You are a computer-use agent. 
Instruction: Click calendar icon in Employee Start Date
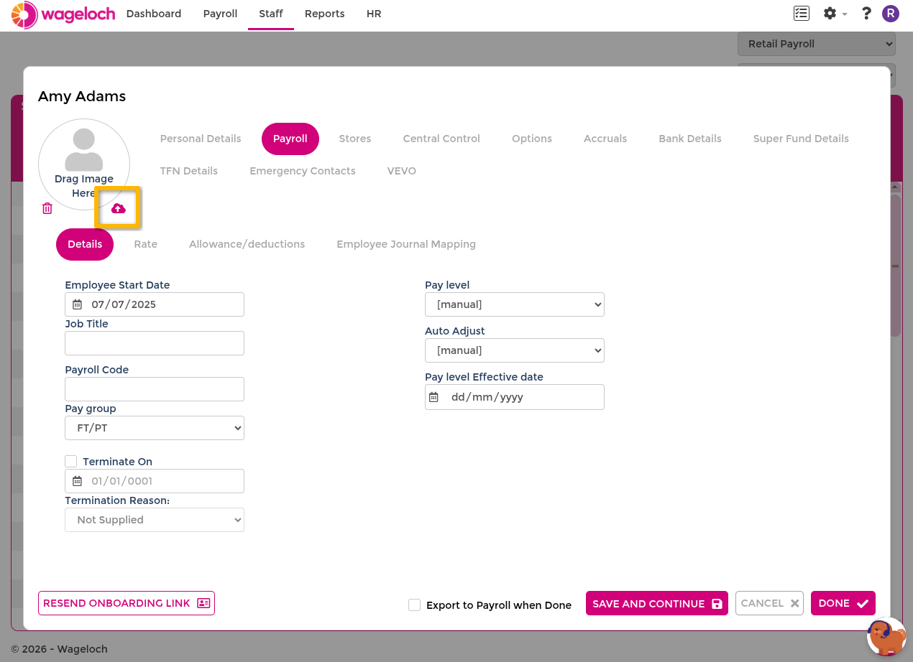pos(78,304)
